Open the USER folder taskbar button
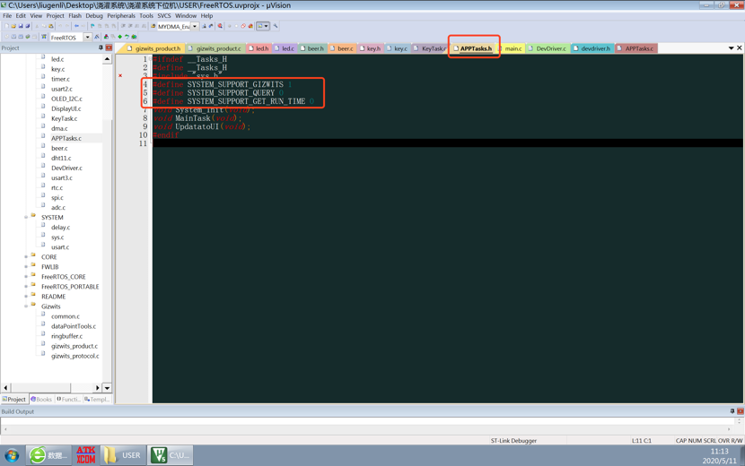 click(x=123, y=455)
